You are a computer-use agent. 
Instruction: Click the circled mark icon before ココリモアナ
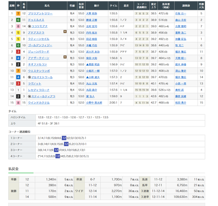(30, 26)
